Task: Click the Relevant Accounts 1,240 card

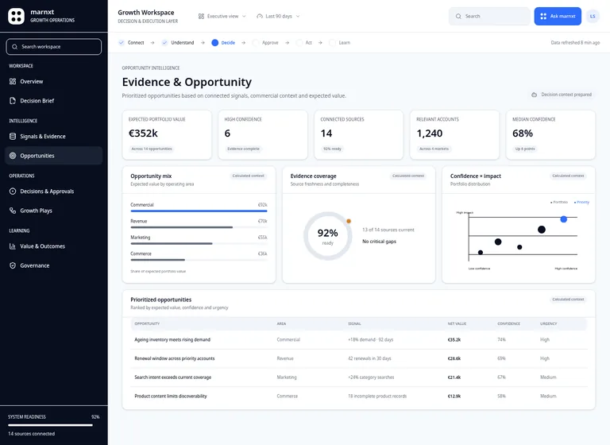Action: click(454, 135)
